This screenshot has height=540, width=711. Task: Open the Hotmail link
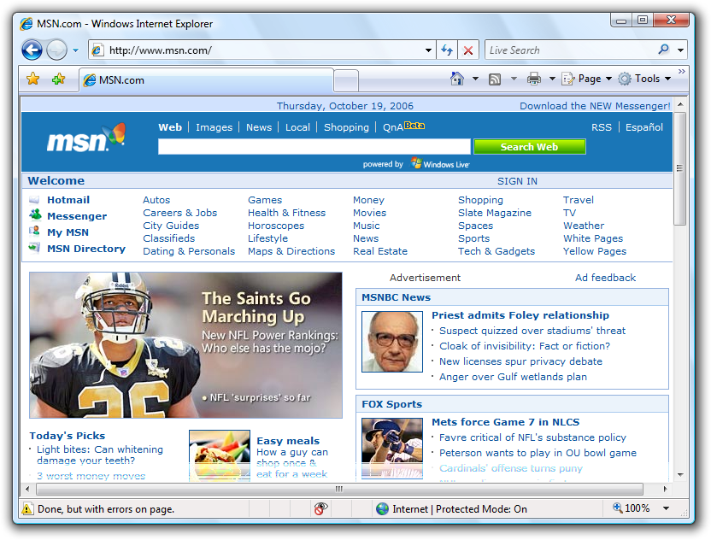(68, 200)
